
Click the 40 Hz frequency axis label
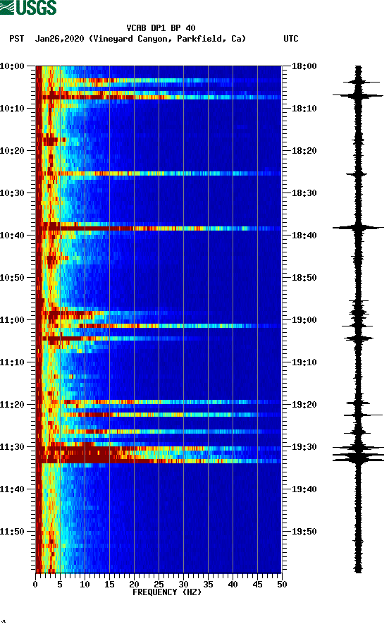tap(233, 585)
